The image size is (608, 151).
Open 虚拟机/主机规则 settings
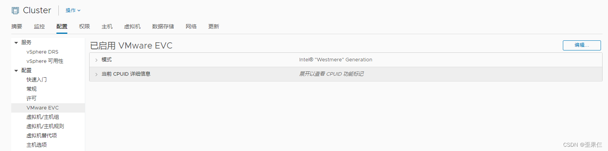(x=45, y=126)
